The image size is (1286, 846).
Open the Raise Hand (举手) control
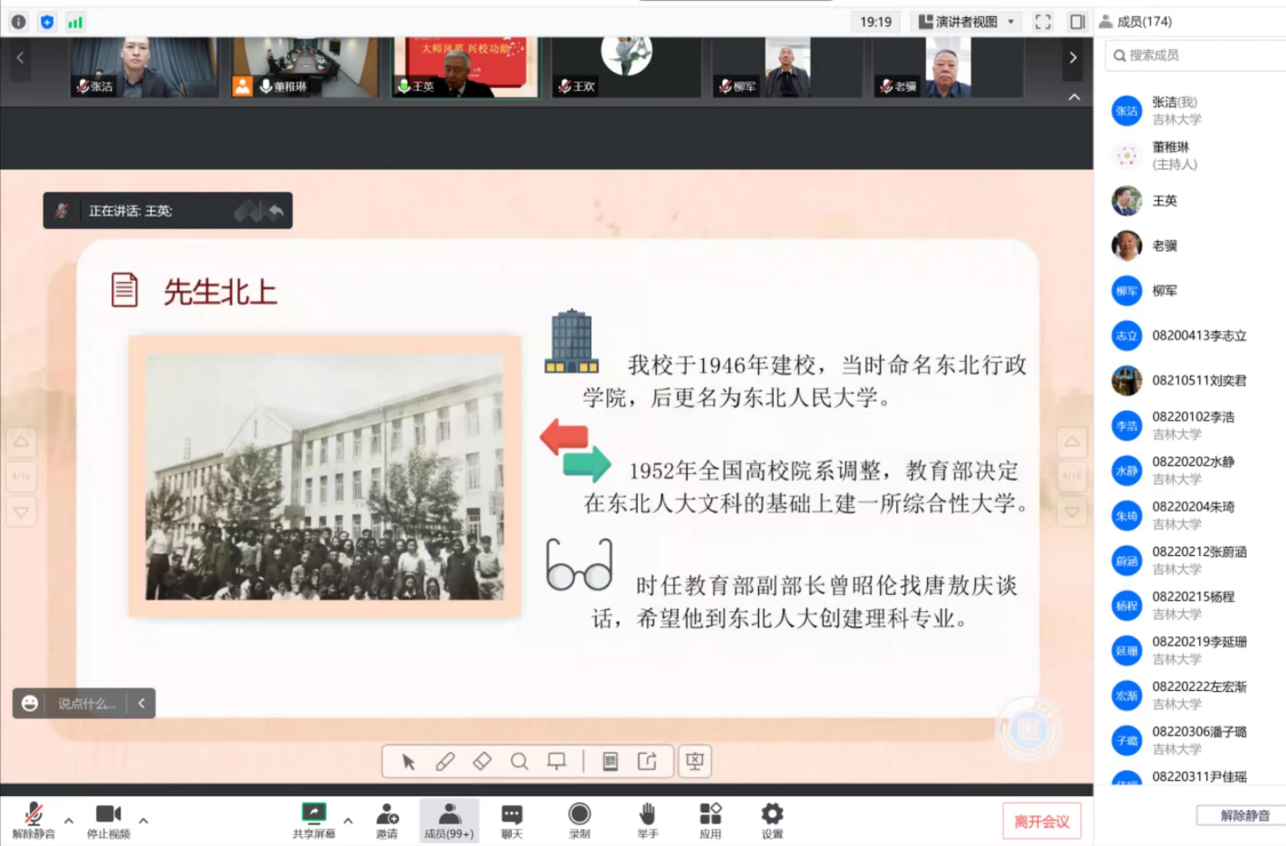coord(647,819)
